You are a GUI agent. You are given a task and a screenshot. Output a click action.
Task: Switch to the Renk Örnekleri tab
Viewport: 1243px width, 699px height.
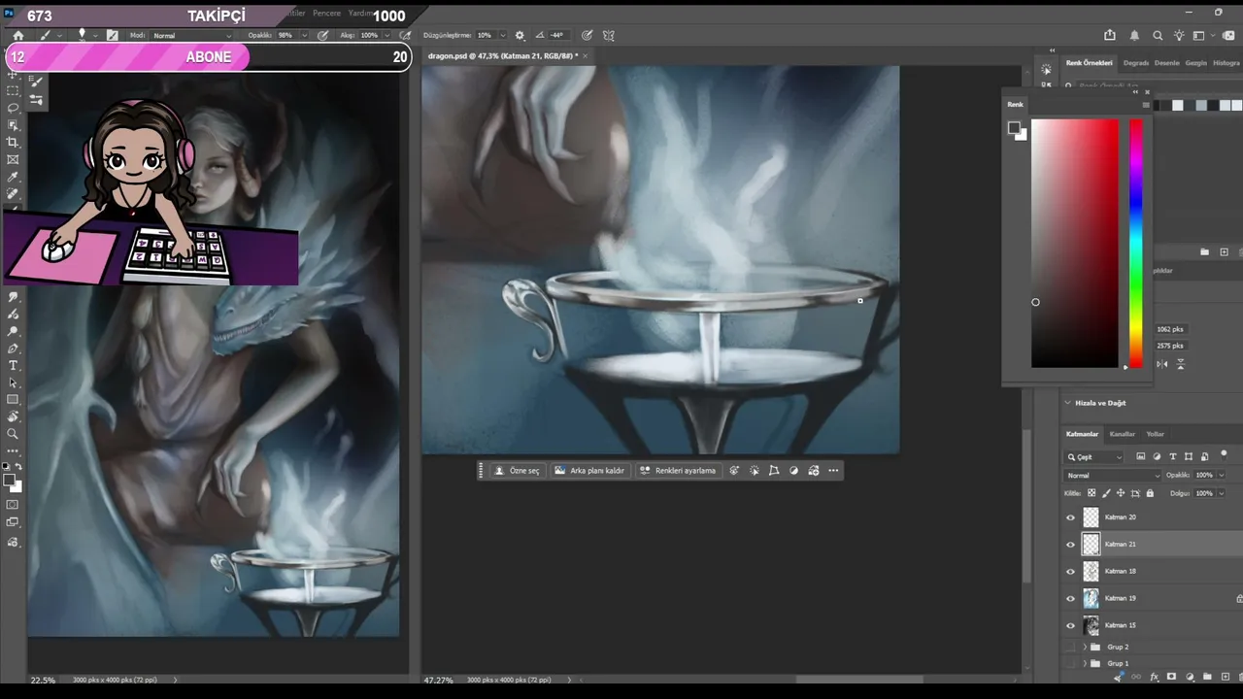pos(1090,63)
